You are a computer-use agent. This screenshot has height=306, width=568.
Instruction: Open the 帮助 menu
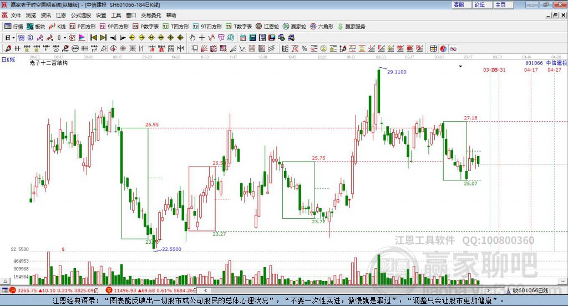point(171,15)
